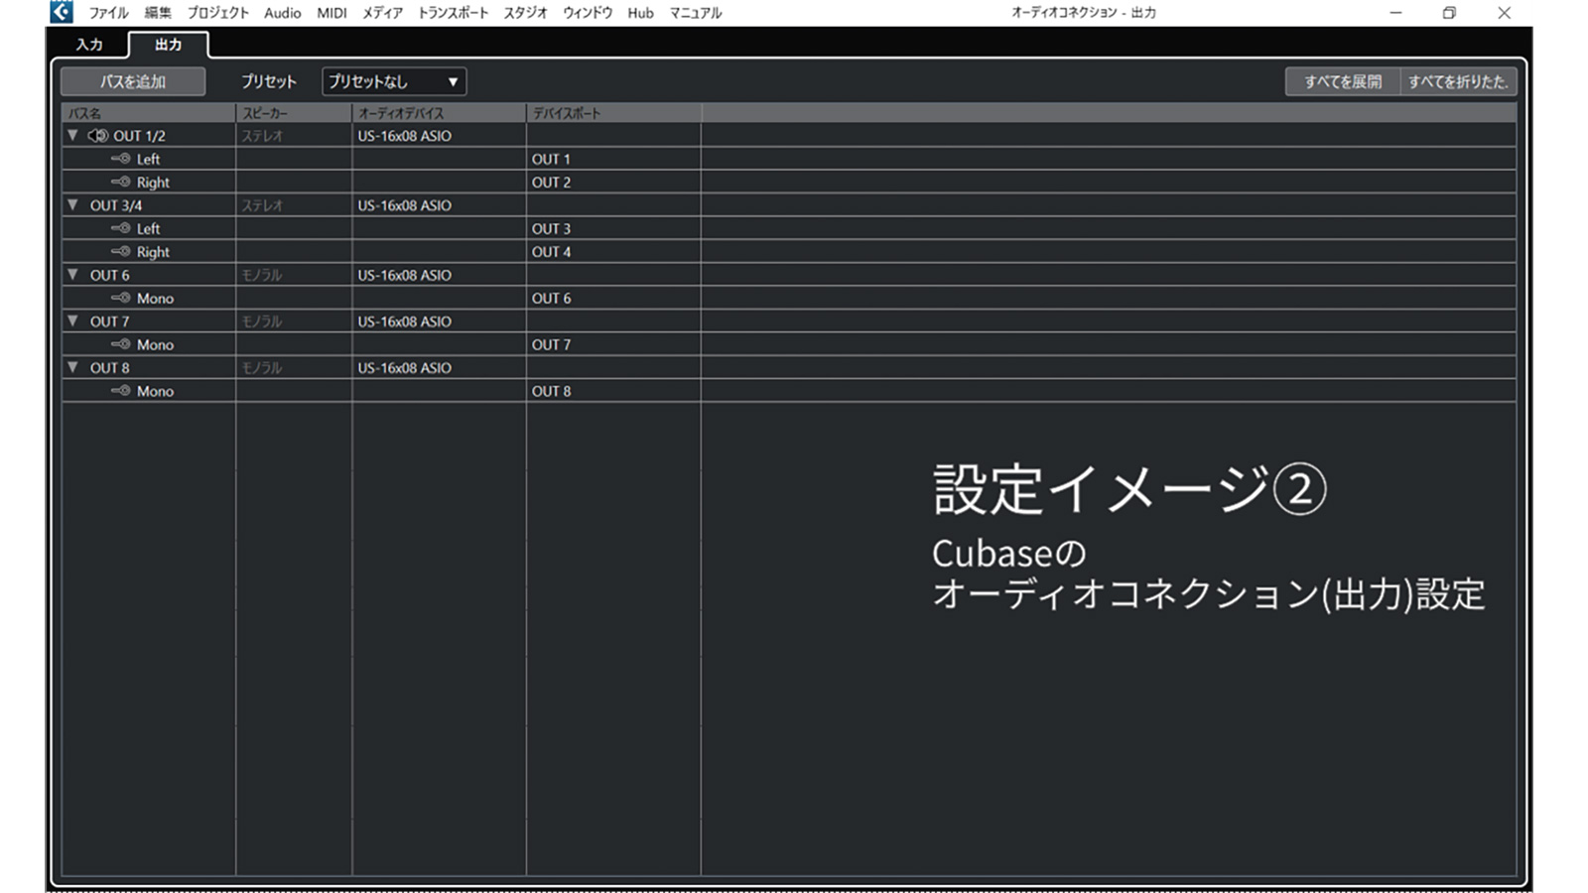Click the バスを追加 button
Image resolution: width=1588 pixels, height=893 pixels.
(x=133, y=81)
